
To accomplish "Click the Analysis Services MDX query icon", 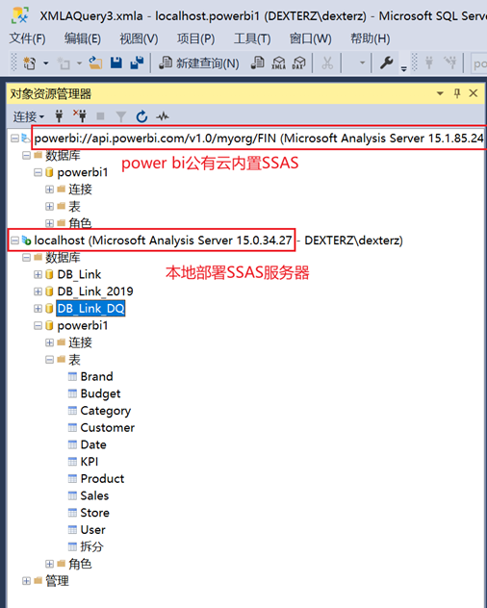I will click(x=258, y=63).
